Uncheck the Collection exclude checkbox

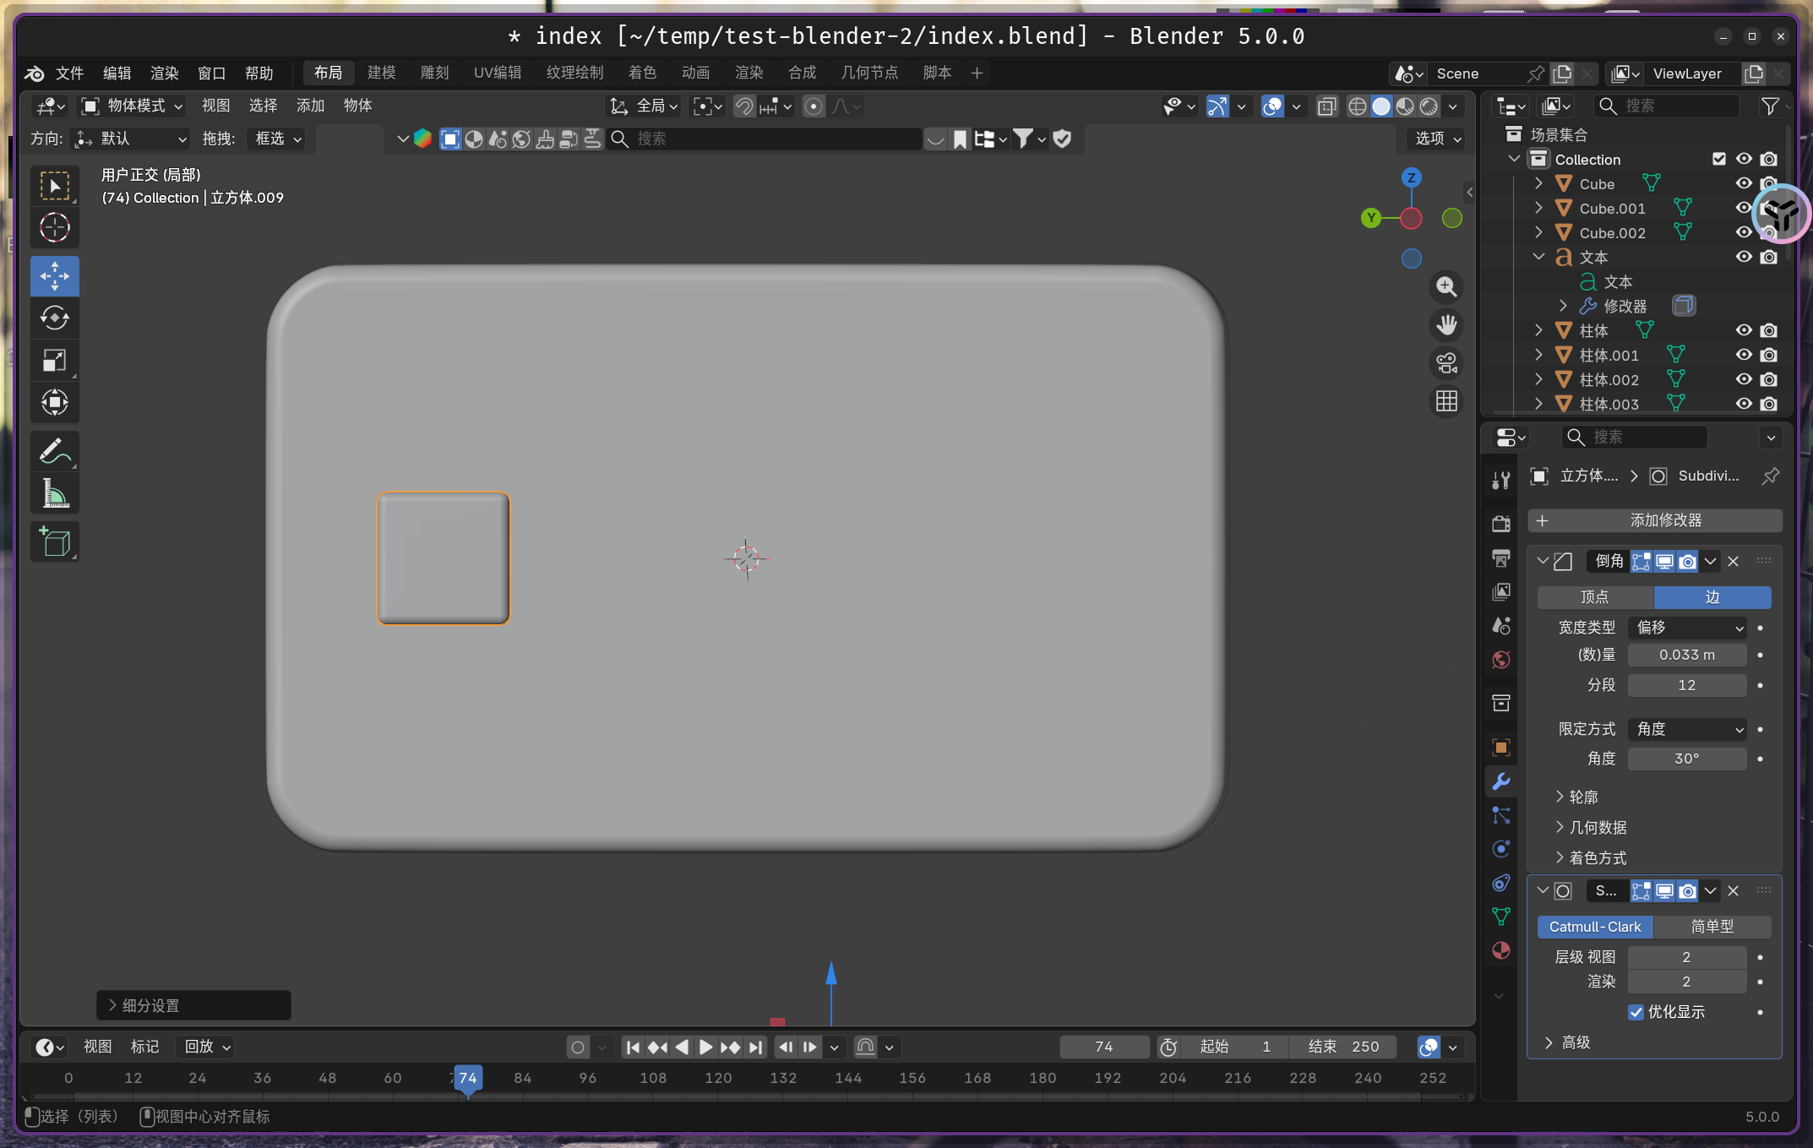pos(1718,159)
